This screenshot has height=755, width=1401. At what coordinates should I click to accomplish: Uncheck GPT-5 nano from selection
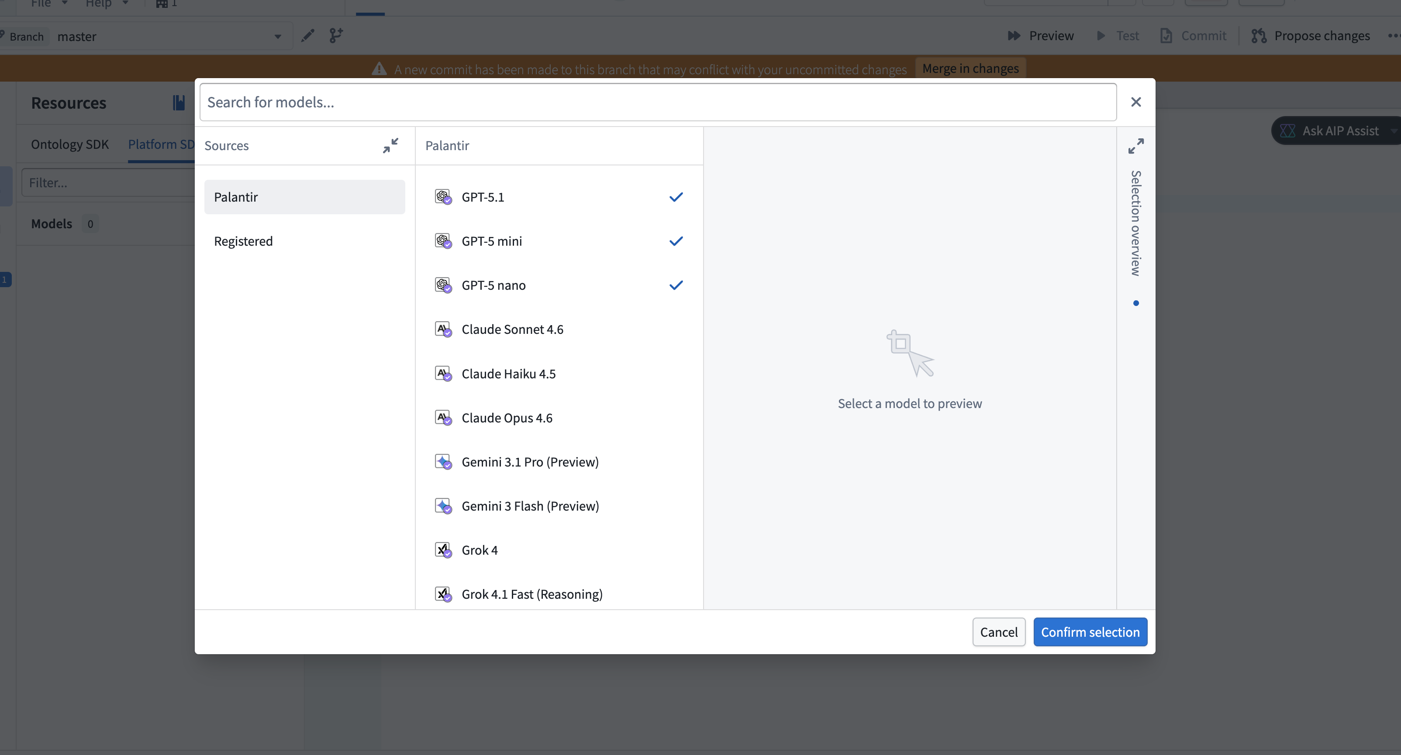[x=676, y=285]
